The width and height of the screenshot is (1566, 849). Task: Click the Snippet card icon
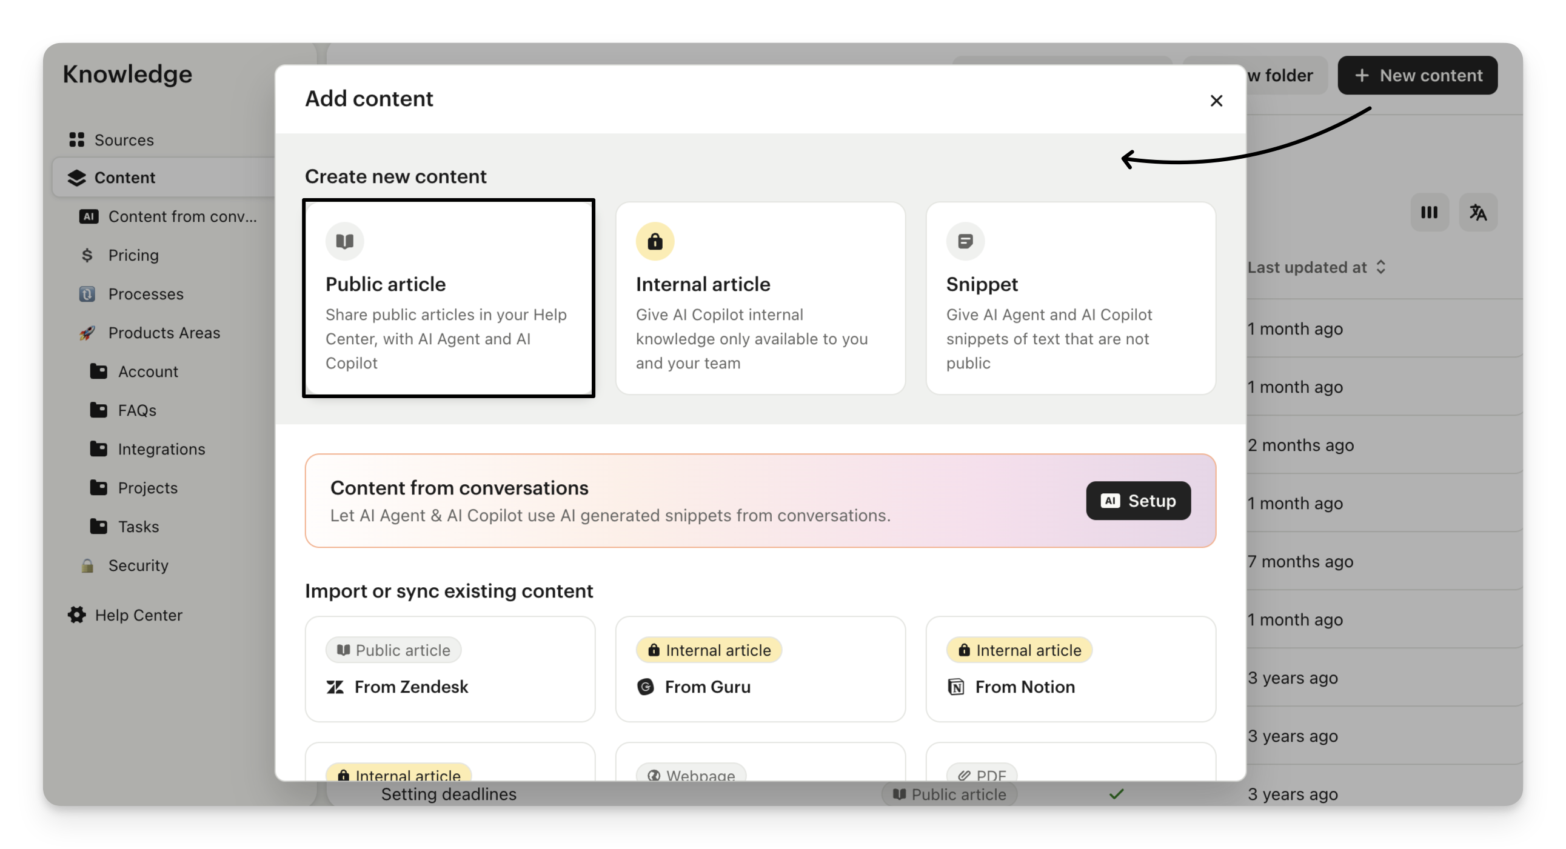pos(965,241)
